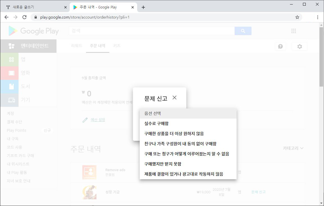Click the Remove ads app thumbnail
Image resolution: width=324 pixels, height=206 pixels.
pos(89,172)
